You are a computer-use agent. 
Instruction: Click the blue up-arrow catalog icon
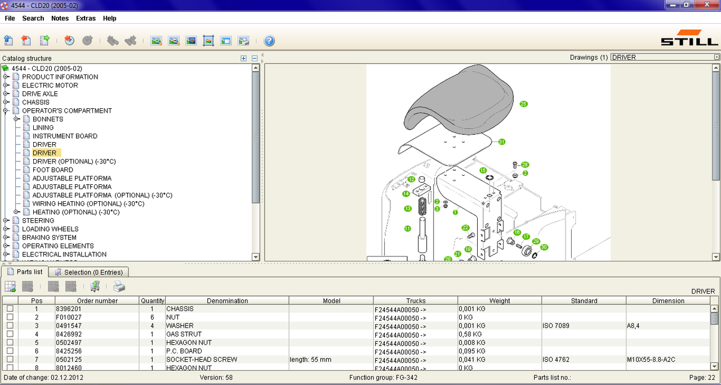8,40
